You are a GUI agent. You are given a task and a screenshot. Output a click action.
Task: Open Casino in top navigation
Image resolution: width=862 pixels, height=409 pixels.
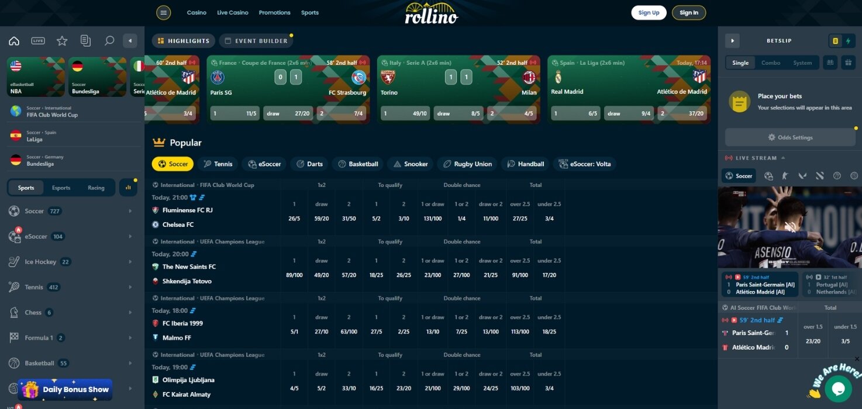[x=196, y=12]
